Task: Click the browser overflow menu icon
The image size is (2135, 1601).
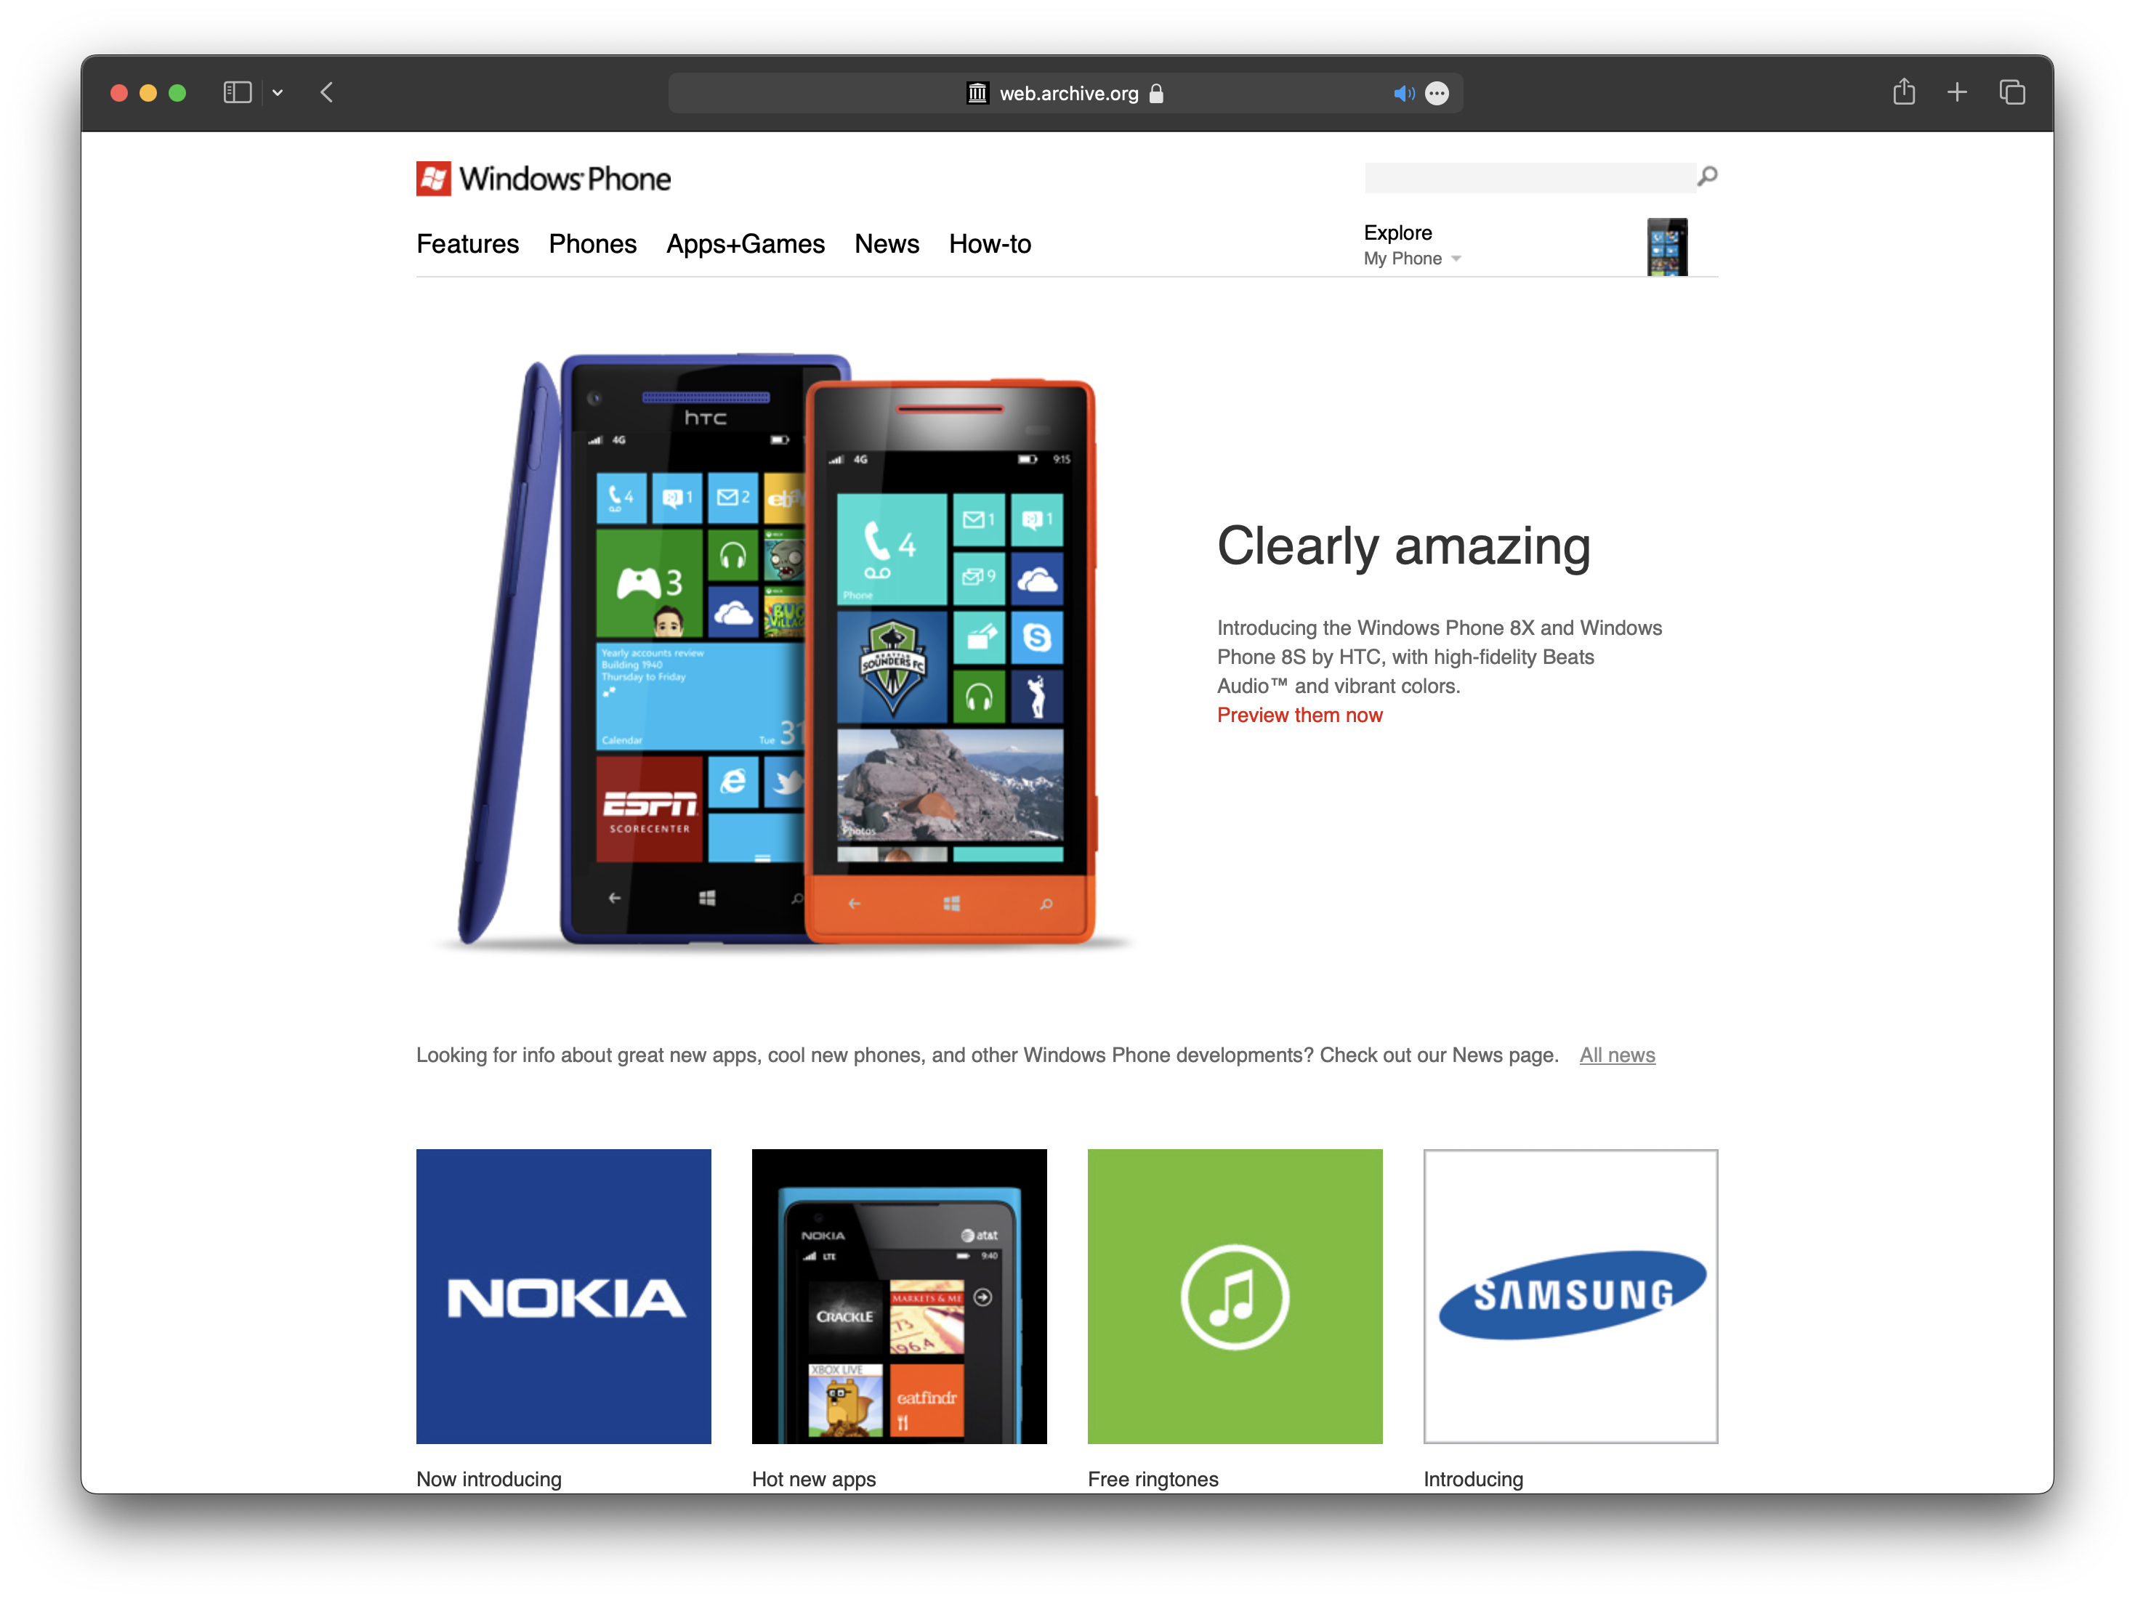Action: coord(1440,92)
